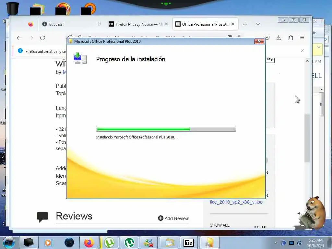Open first uTorrent taskbar icon

coord(109,243)
